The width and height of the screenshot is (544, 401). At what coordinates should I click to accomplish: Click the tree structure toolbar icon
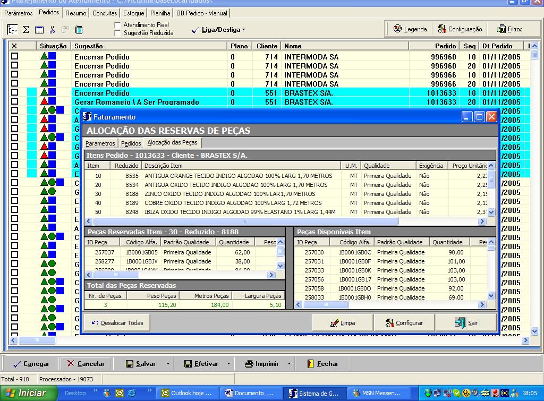pos(12,30)
